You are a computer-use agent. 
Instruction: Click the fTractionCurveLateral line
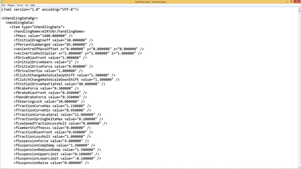(57, 115)
